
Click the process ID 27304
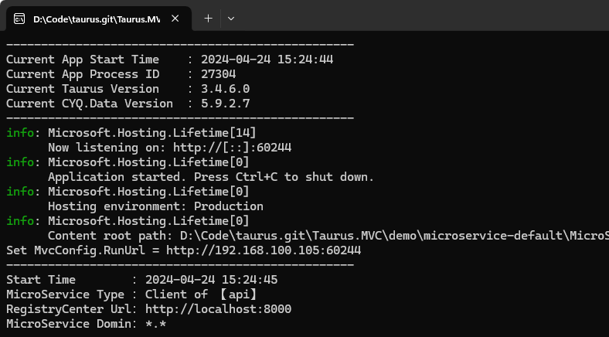(x=218, y=74)
